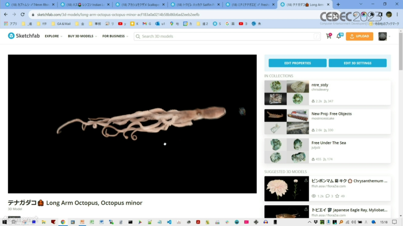
Task: Select the テナガダコ Long Arm tab
Action: click(305, 5)
